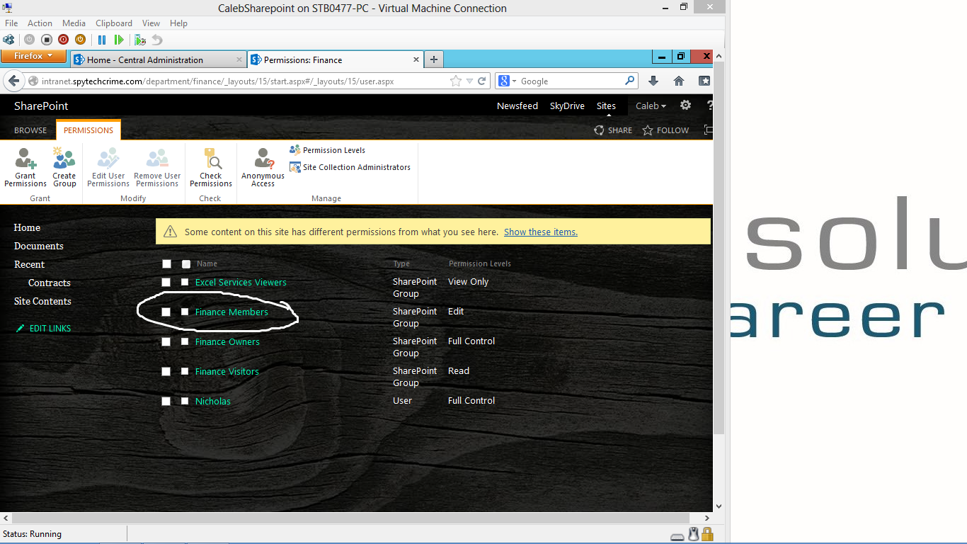Click the SharePoint settings gear icon

coord(685,106)
